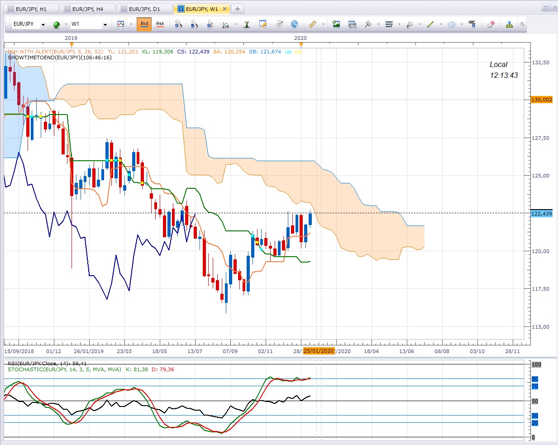This screenshot has height=445, width=558.
Task: Click the STOCHASTIC indicator label
Action: (x=64, y=369)
